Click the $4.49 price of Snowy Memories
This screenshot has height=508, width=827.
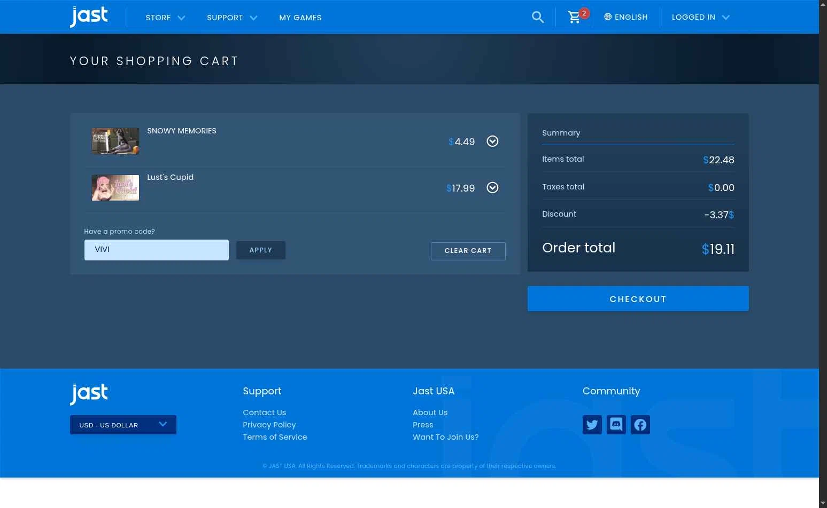pyautogui.click(x=462, y=142)
